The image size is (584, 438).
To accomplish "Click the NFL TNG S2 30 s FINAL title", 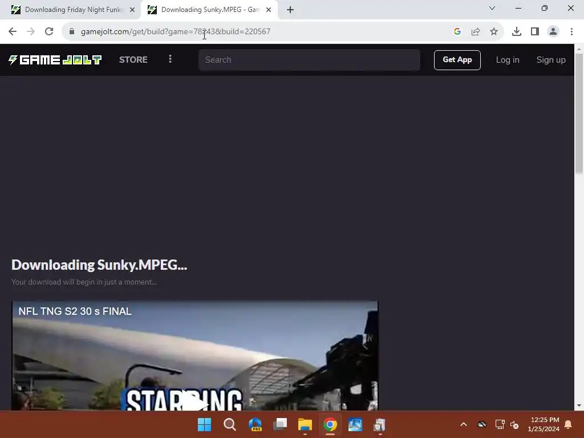I will tap(75, 311).
